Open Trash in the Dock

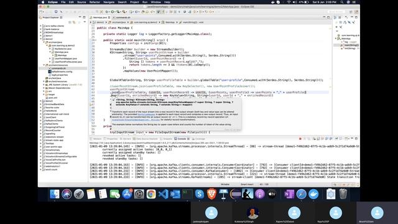tap(343, 194)
